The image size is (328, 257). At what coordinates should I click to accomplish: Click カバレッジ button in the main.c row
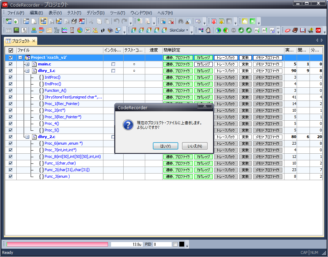pos(203,64)
